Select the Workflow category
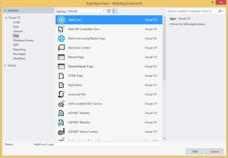The image size is (228, 158). click(x=19, y=58)
